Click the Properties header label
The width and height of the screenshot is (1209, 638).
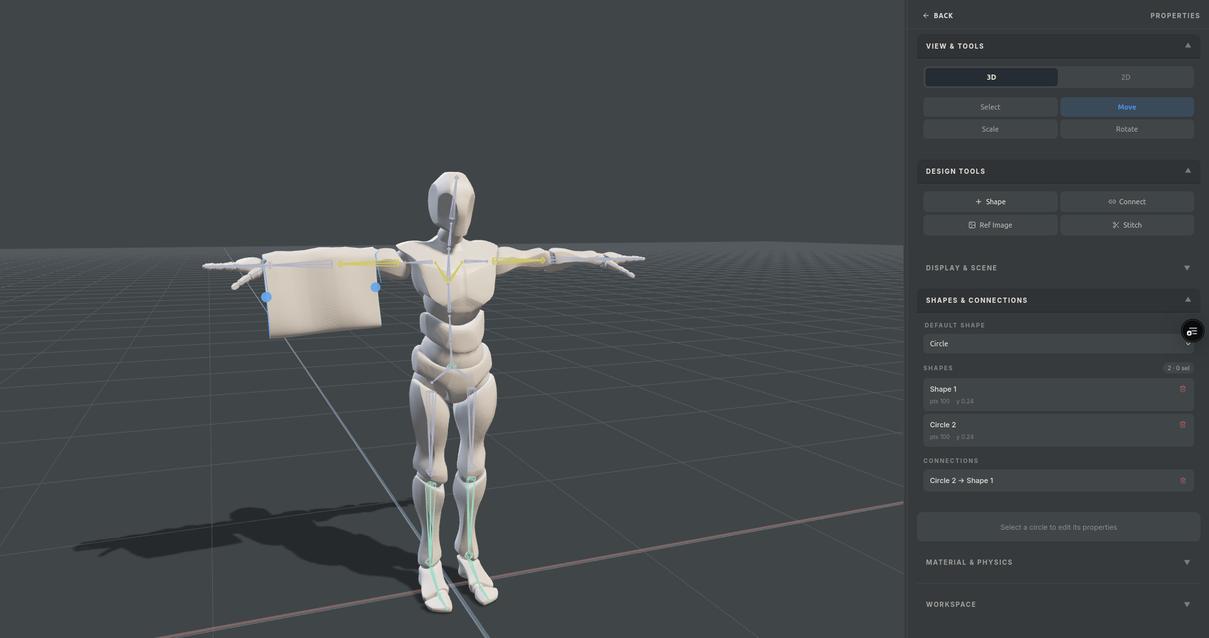[x=1175, y=16]
